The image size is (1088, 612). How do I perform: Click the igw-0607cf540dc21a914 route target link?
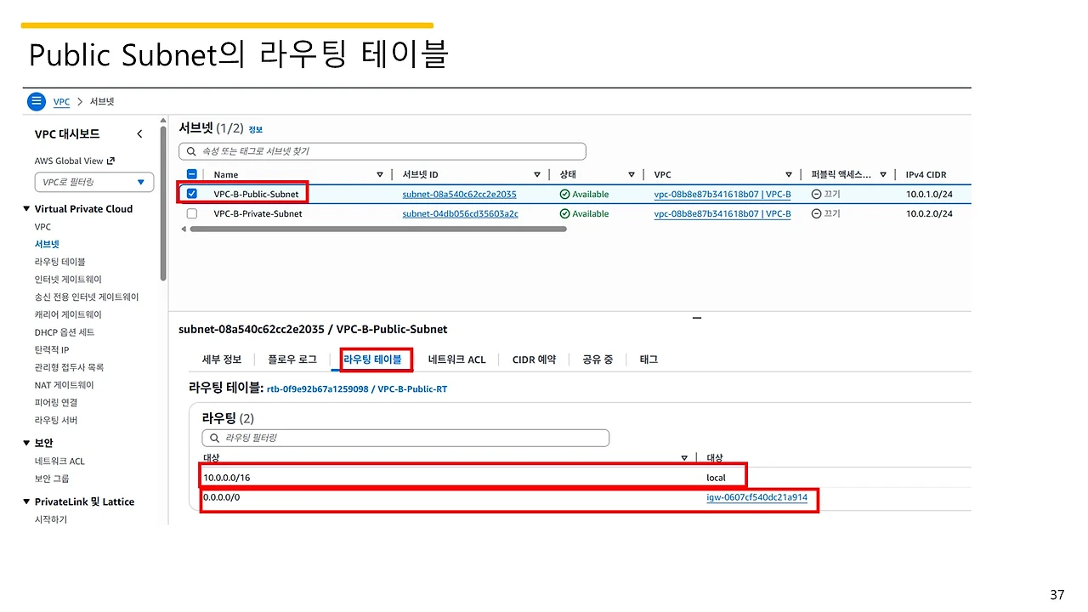pyautogui.click(x=759, y=497)
